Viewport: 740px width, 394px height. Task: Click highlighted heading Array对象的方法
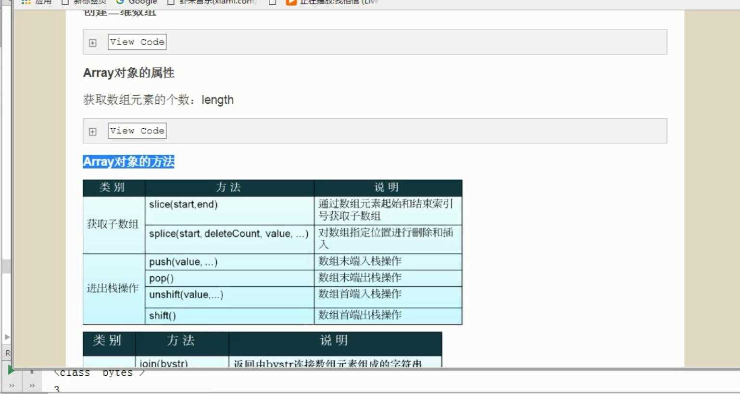pyautogui.click(x=128, y=161)
